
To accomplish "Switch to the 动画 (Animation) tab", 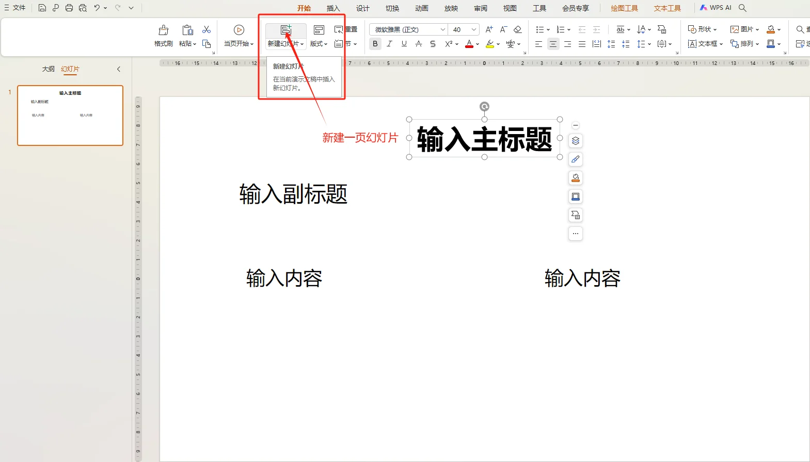I will [x=422, y=8].
